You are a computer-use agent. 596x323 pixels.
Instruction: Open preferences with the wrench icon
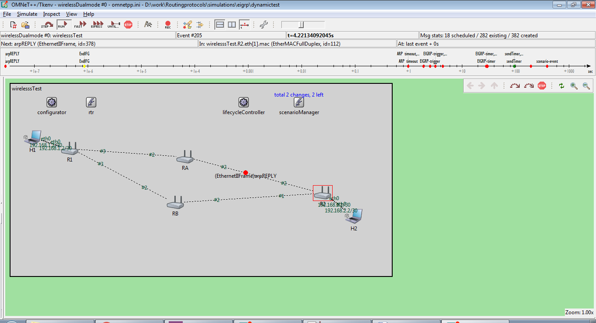(263, 25)
